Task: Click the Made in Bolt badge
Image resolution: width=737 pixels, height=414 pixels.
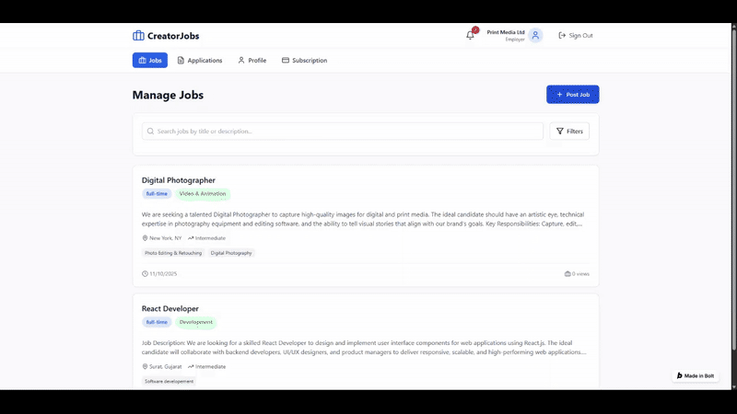Action: coord(696,375)
